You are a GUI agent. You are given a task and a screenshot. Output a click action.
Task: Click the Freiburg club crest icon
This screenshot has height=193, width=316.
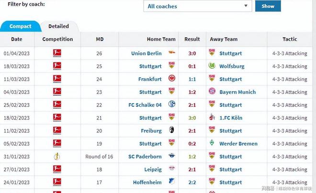[171, 131]
